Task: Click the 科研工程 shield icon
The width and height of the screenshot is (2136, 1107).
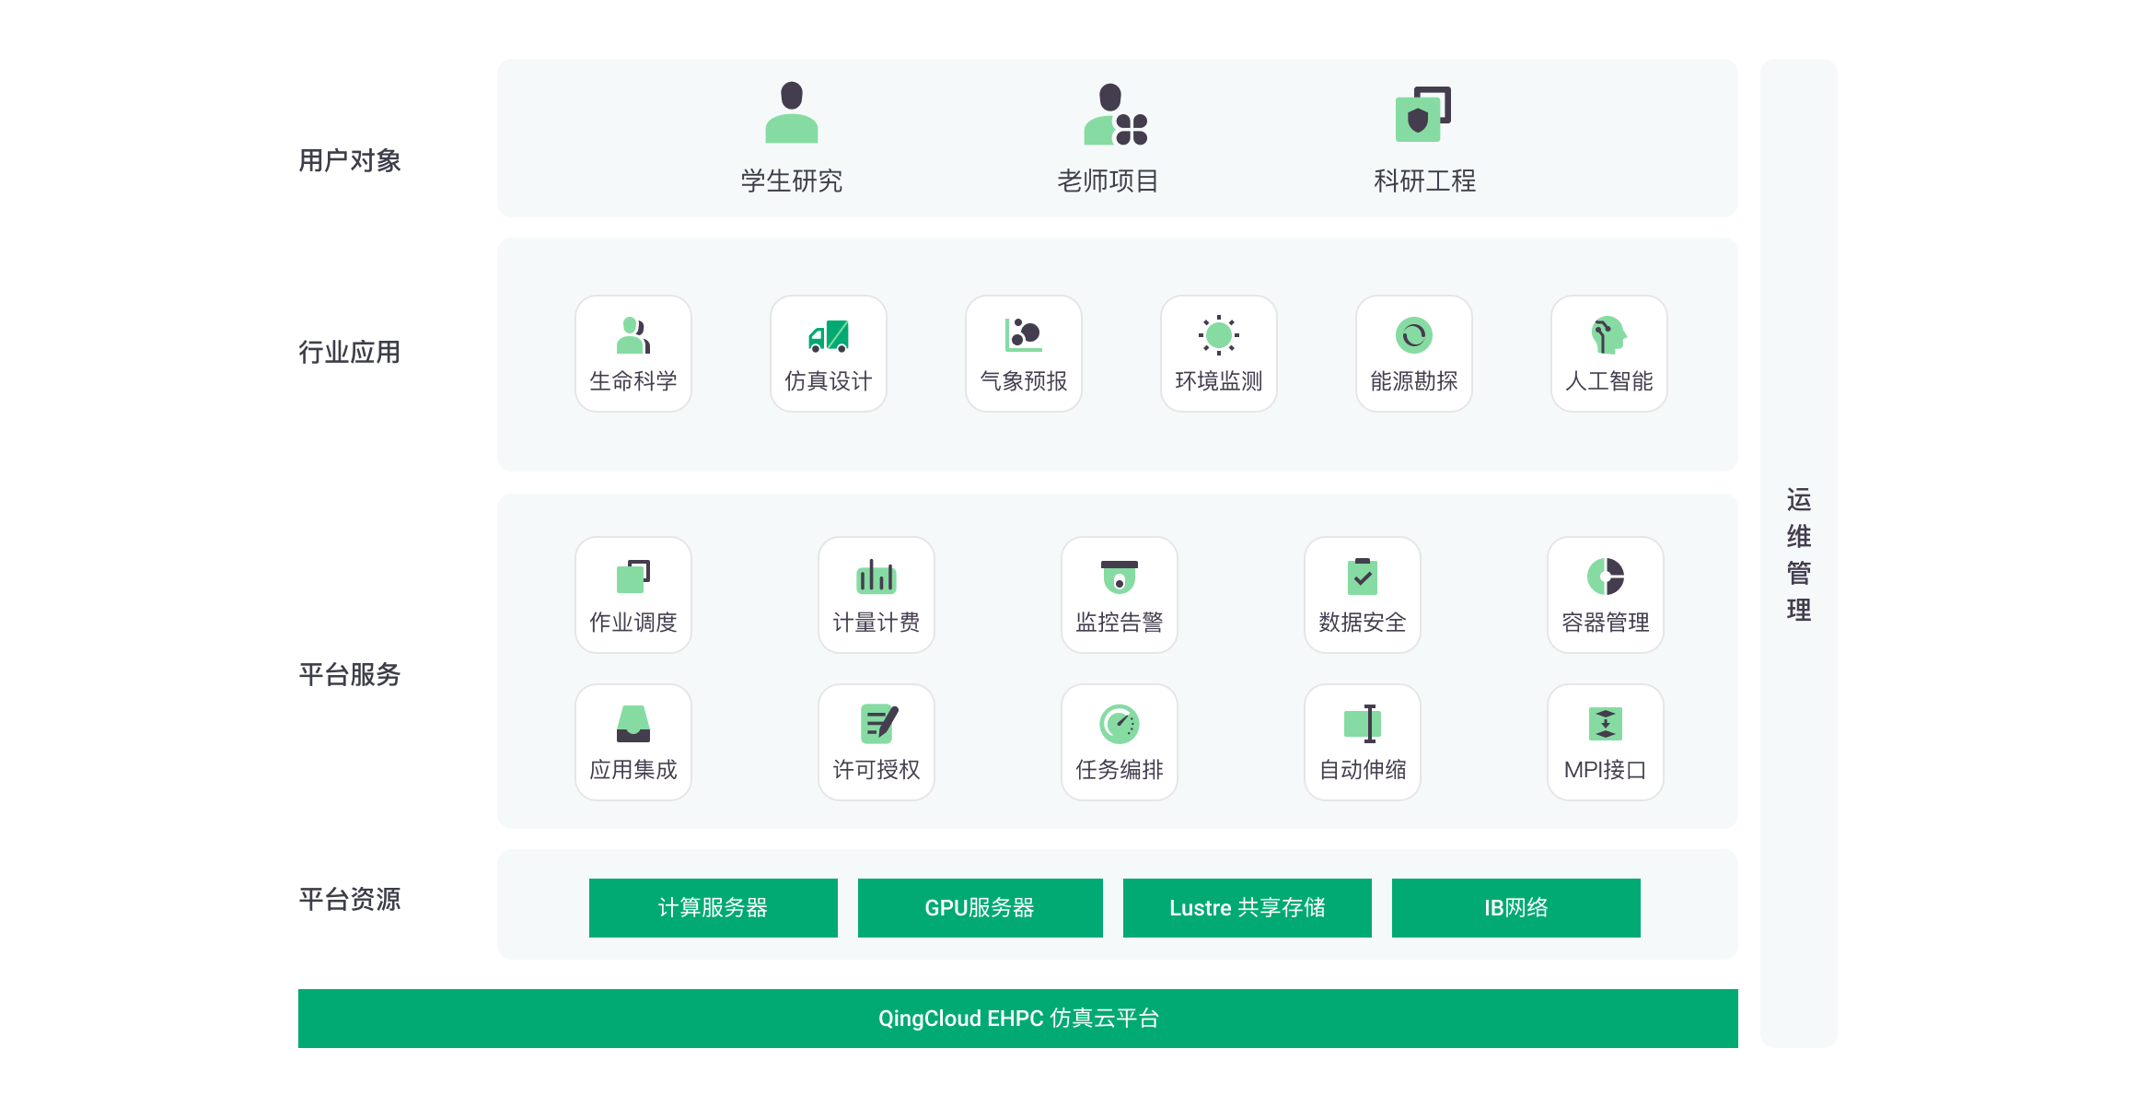Action: click(x=1423, y=114)
